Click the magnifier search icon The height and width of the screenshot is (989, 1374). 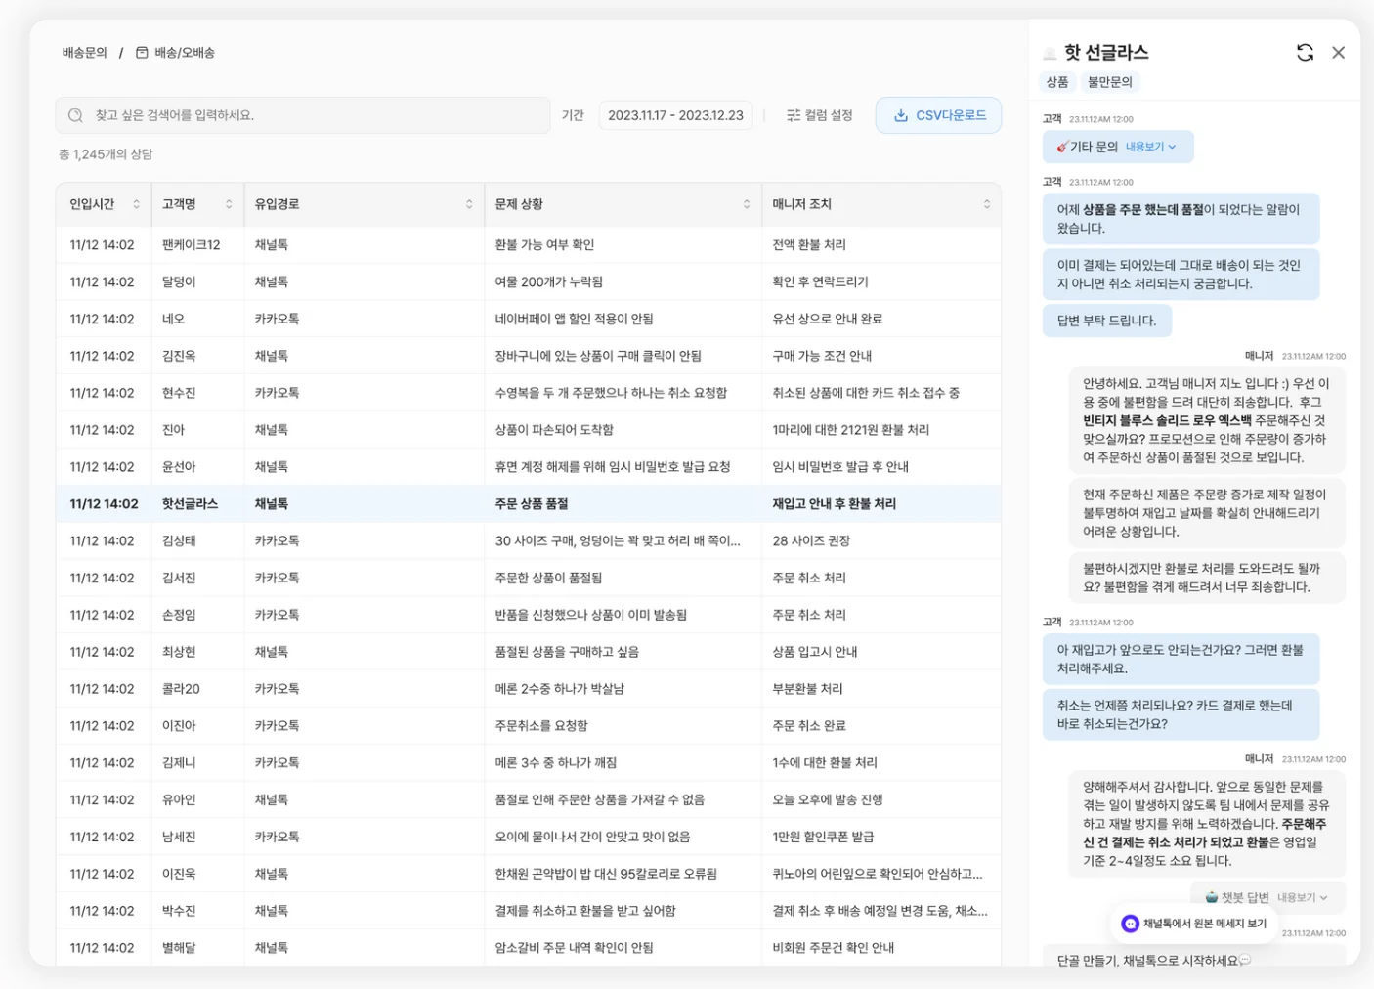tap(75, 115)
